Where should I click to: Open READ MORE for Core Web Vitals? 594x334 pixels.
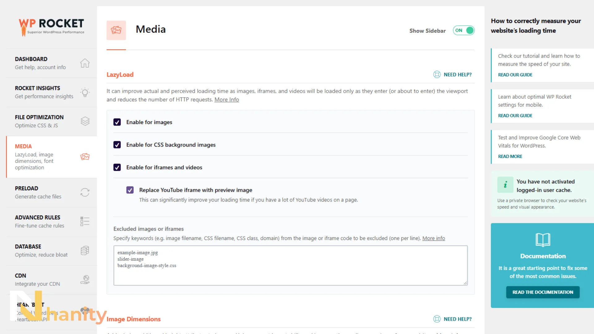510,156
